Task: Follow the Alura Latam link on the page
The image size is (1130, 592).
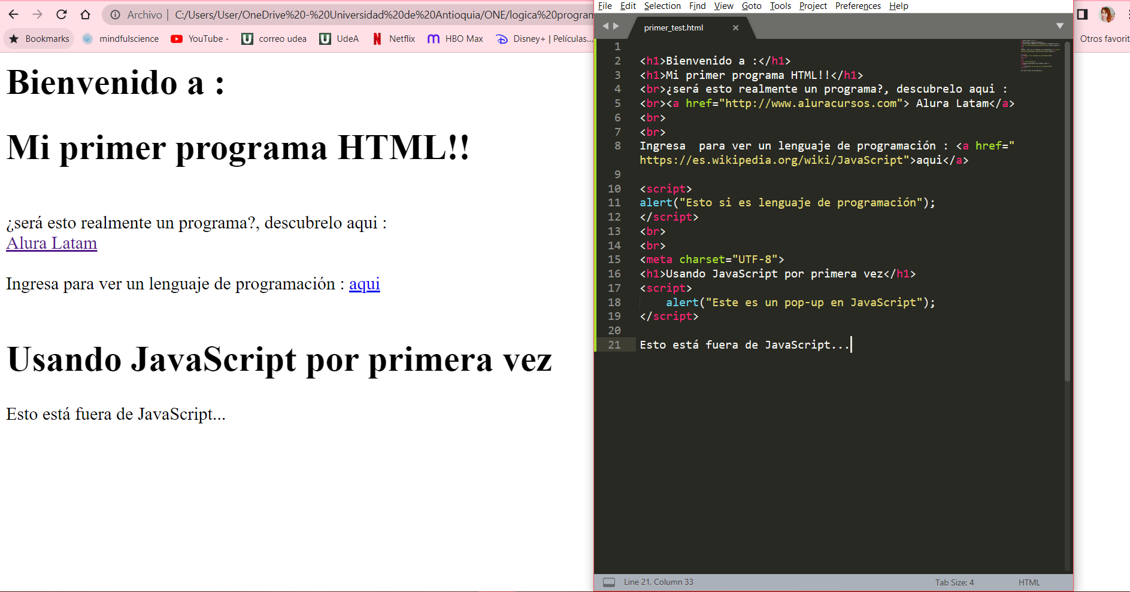Action: click(51, 243)
